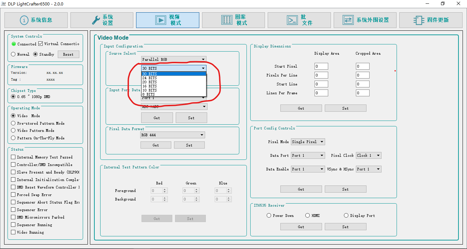Click Display Area Lines Per Frame field
This screenshot has height=249, width=467.
pos(321,93)
